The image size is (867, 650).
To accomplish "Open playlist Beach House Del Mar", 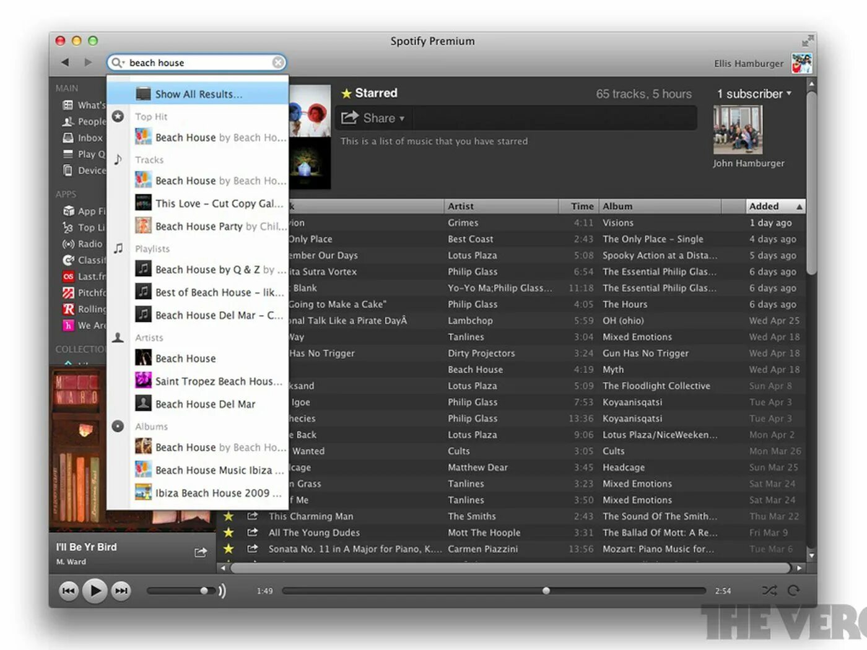I will tap(211, 315).
